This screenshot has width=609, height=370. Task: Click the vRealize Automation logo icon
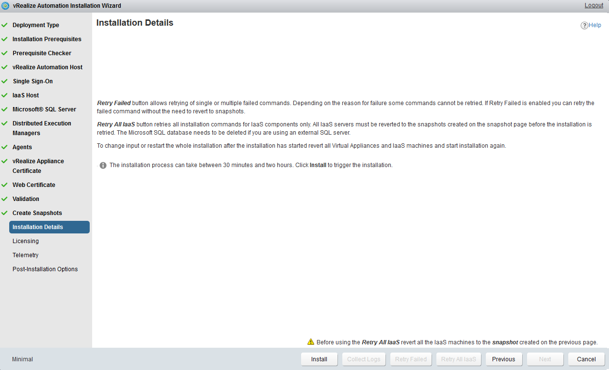click(x=5, y=6)
